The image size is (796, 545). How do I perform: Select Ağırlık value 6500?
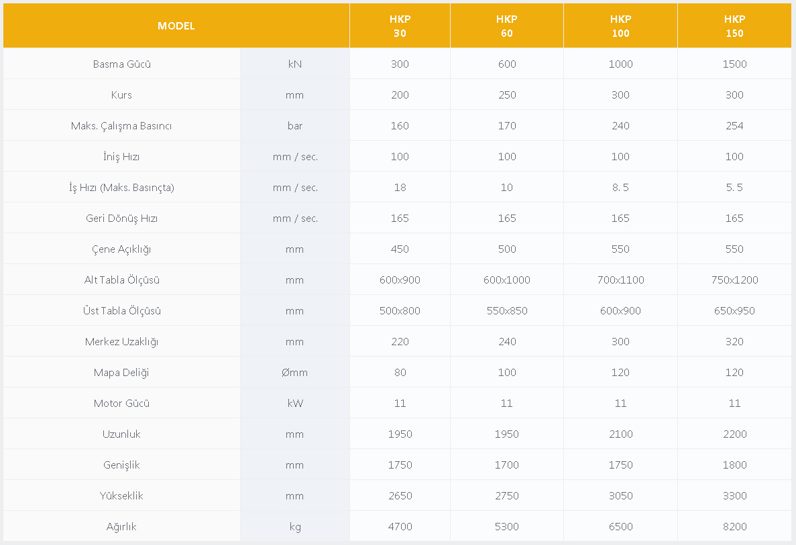tap(620, 527)
